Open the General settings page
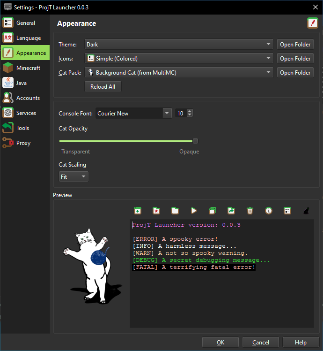The width and height of the screenshot is (323, 351). tap(25, 23)
